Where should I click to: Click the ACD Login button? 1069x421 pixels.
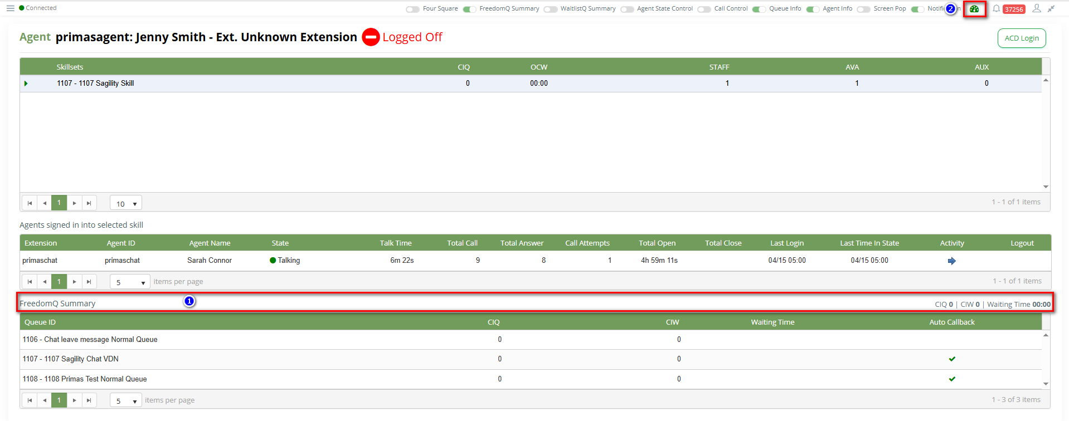pyautogui.click(x=1021, y=38)
